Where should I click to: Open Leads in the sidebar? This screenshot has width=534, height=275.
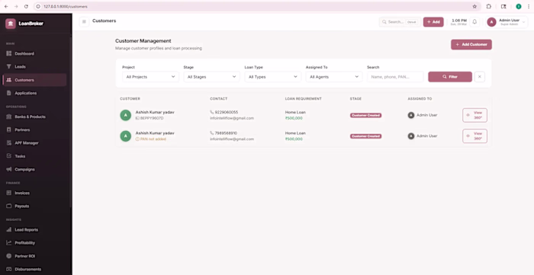(34, 67)
